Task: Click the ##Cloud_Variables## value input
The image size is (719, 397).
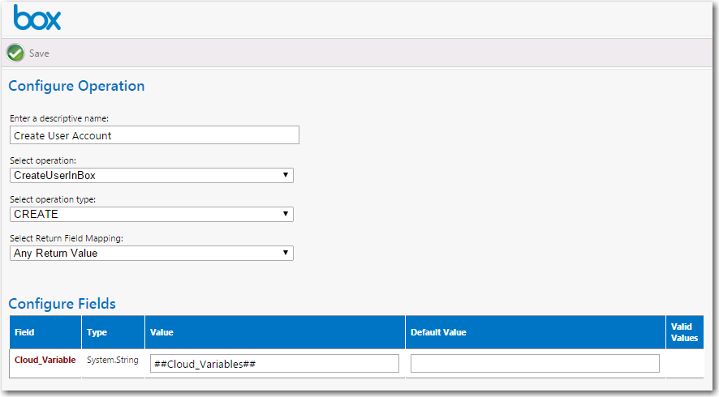Action: click(274, 364)
